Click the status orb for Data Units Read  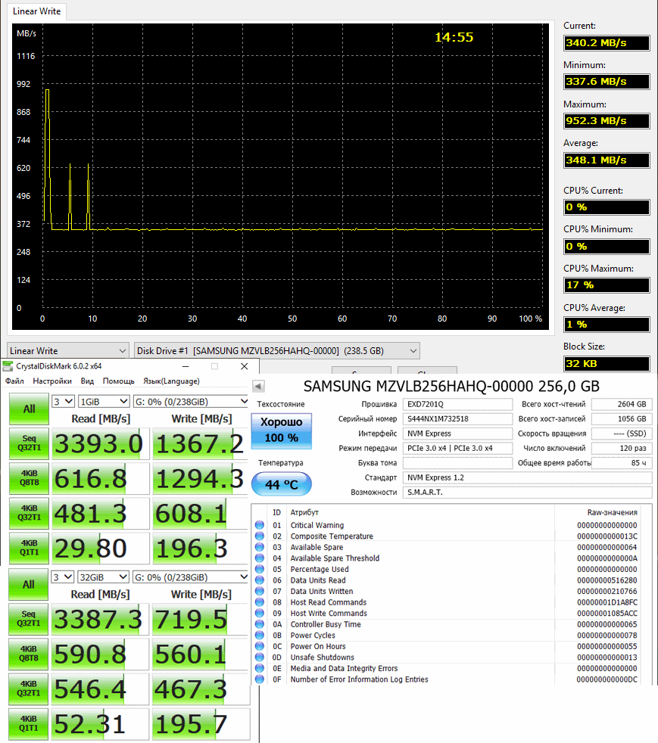point(259,580)
